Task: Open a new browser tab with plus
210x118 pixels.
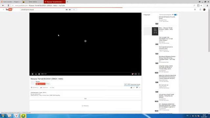Action: [x=67, y=2]
